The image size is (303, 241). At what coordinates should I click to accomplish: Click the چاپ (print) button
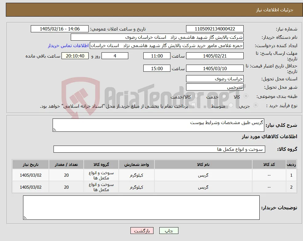(x=169, y=231)
